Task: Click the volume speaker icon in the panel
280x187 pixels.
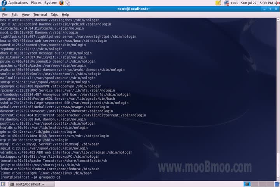Action: [277, 3]
